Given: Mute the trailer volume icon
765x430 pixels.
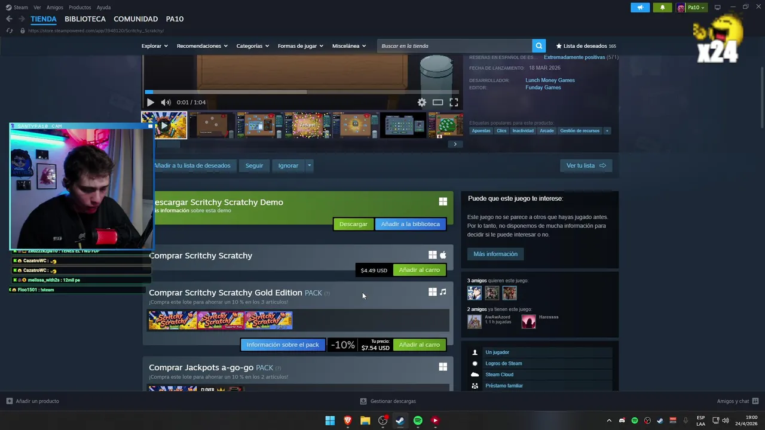Looking at the screenshot, I should [166, 102].
